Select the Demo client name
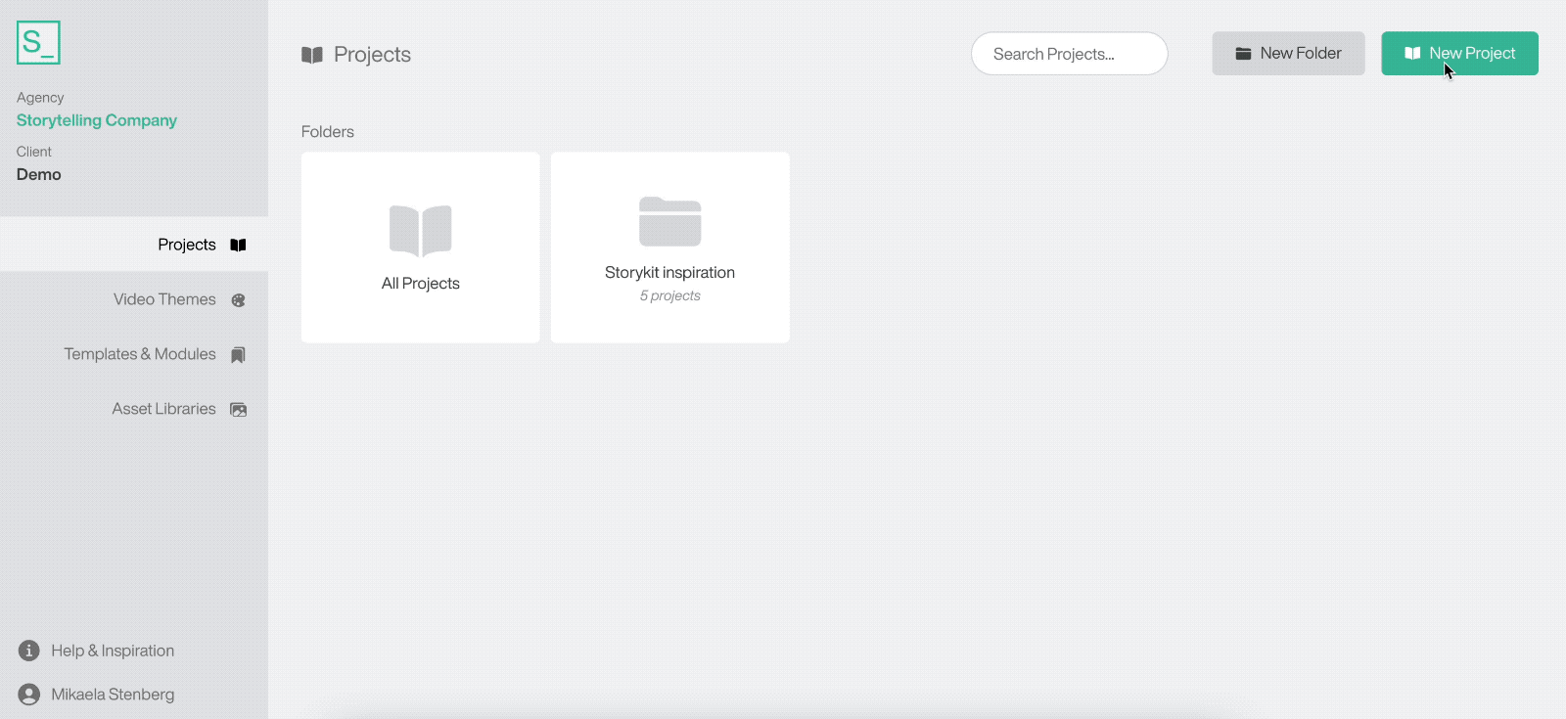This screenshot has height=719, width=1566. 38,174
